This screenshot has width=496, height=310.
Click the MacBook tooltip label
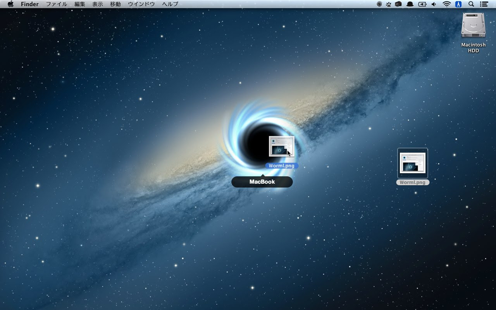pos(262,182)
